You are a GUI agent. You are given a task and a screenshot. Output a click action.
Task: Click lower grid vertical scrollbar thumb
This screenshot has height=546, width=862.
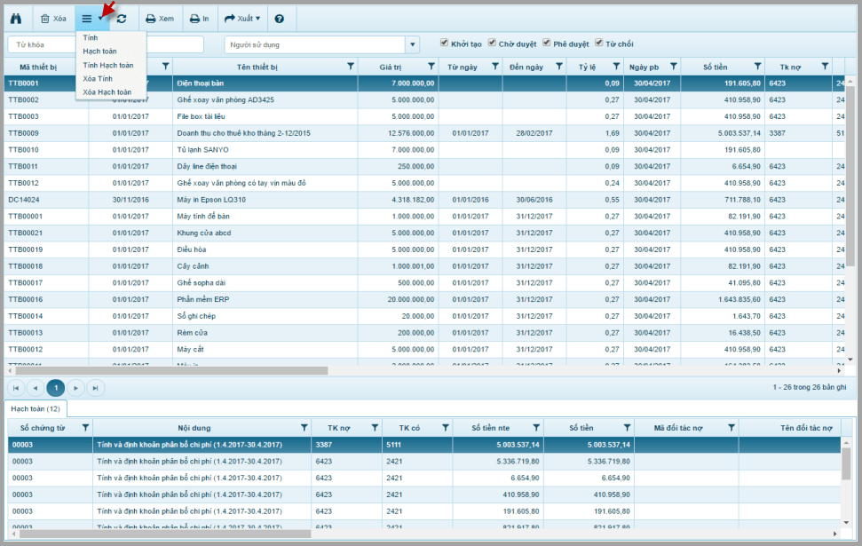846,465
